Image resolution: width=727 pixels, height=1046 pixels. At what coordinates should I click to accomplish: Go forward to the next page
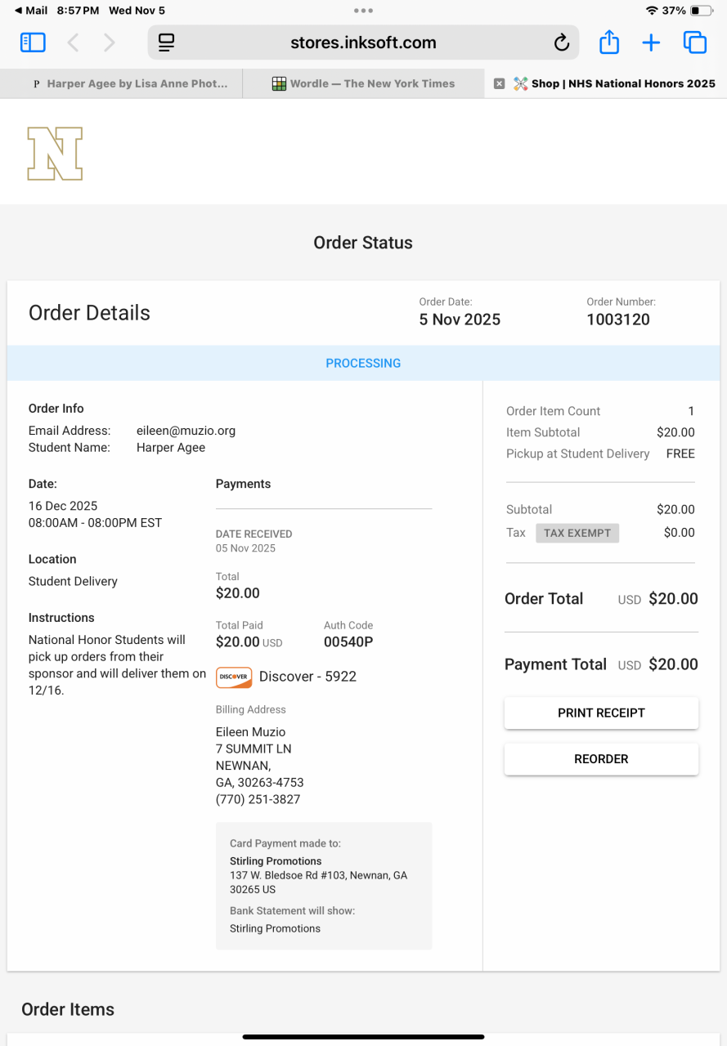(110, 42)
